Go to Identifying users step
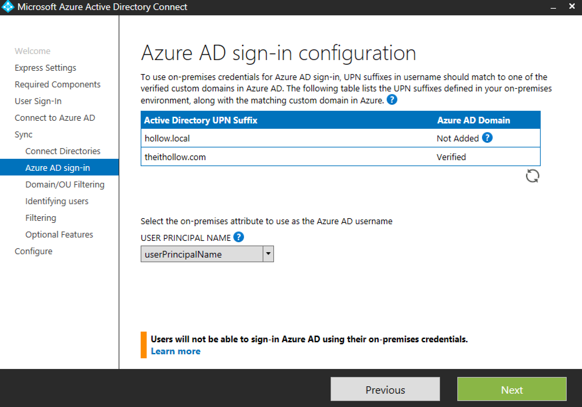Screen dimensions: 582x407 click(57, 201)
